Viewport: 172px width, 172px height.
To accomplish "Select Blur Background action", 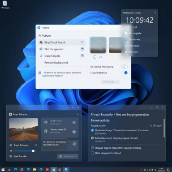I will point(62,49).
